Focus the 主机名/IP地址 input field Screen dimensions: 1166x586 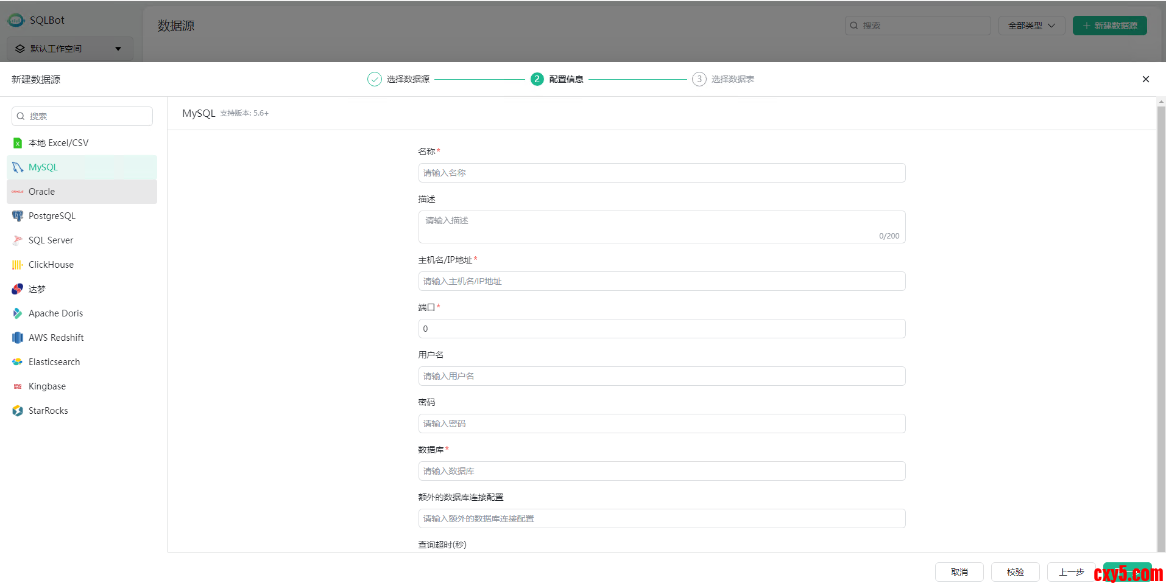tap(662, 281)
